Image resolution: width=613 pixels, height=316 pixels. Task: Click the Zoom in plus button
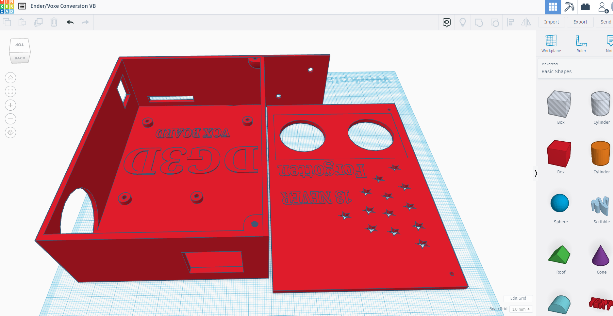[x=10, y=105]
